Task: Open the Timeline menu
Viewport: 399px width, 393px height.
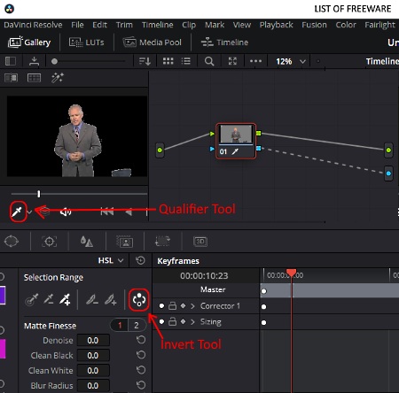Action: pyautogui.click(x=157, y=25)
